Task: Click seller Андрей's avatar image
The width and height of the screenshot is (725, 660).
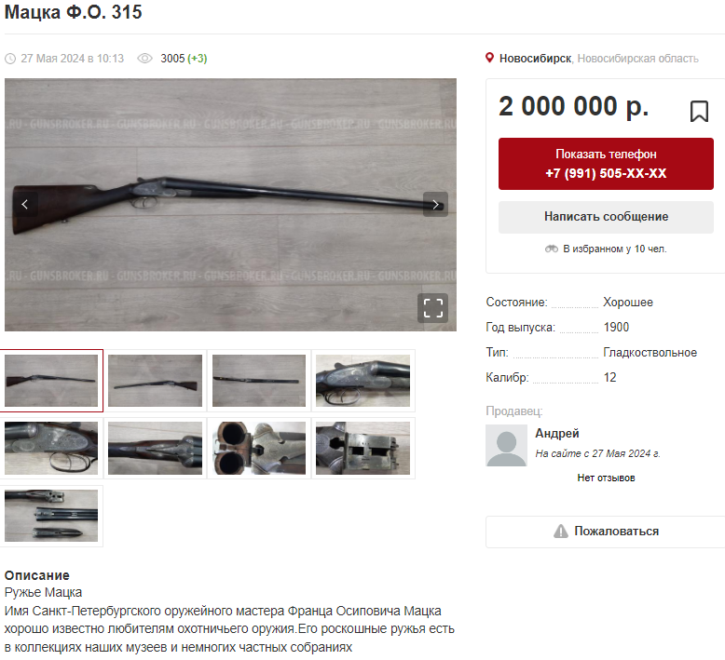Action: [506, 446]
